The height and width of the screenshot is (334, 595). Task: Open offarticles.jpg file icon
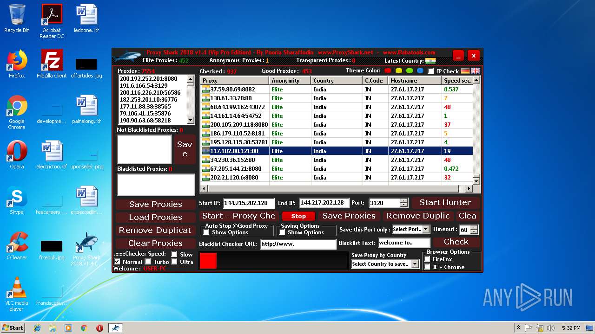pyautogui.click(x=86, y=68)
